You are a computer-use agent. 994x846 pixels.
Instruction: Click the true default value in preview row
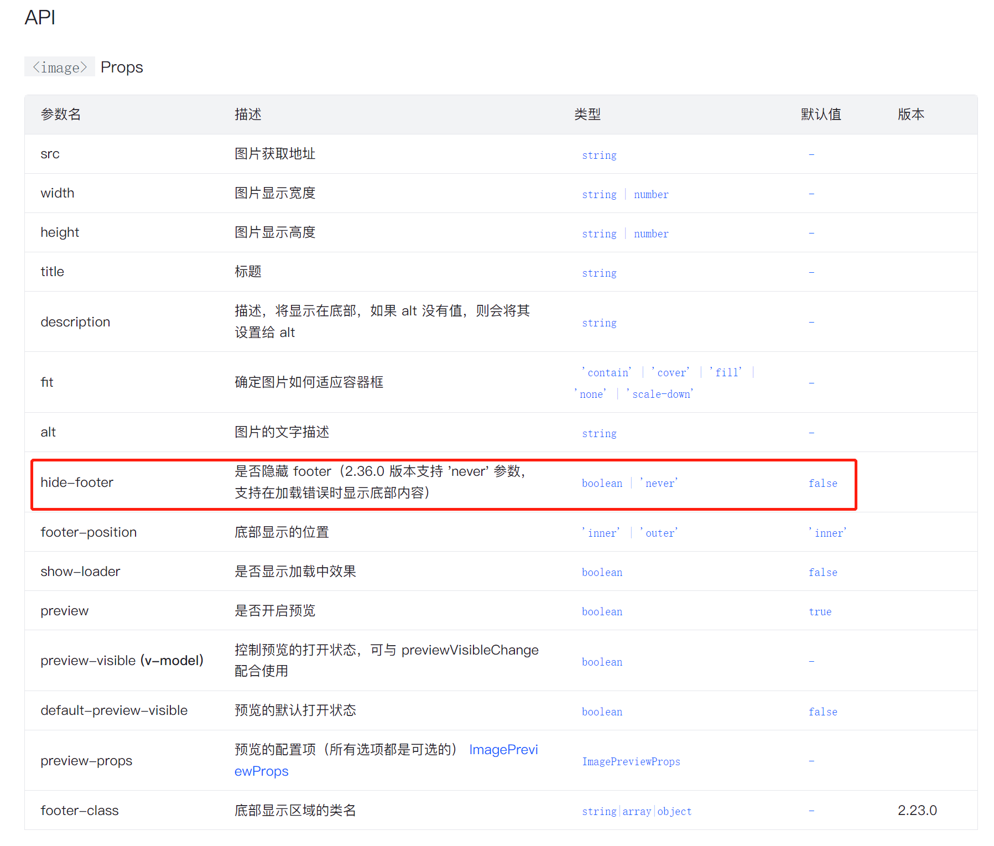coord(820,611)
